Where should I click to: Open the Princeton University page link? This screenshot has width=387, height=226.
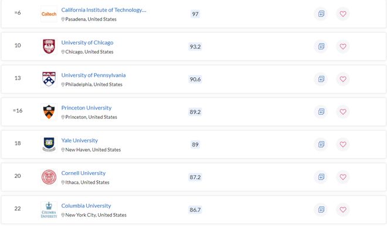86,108
